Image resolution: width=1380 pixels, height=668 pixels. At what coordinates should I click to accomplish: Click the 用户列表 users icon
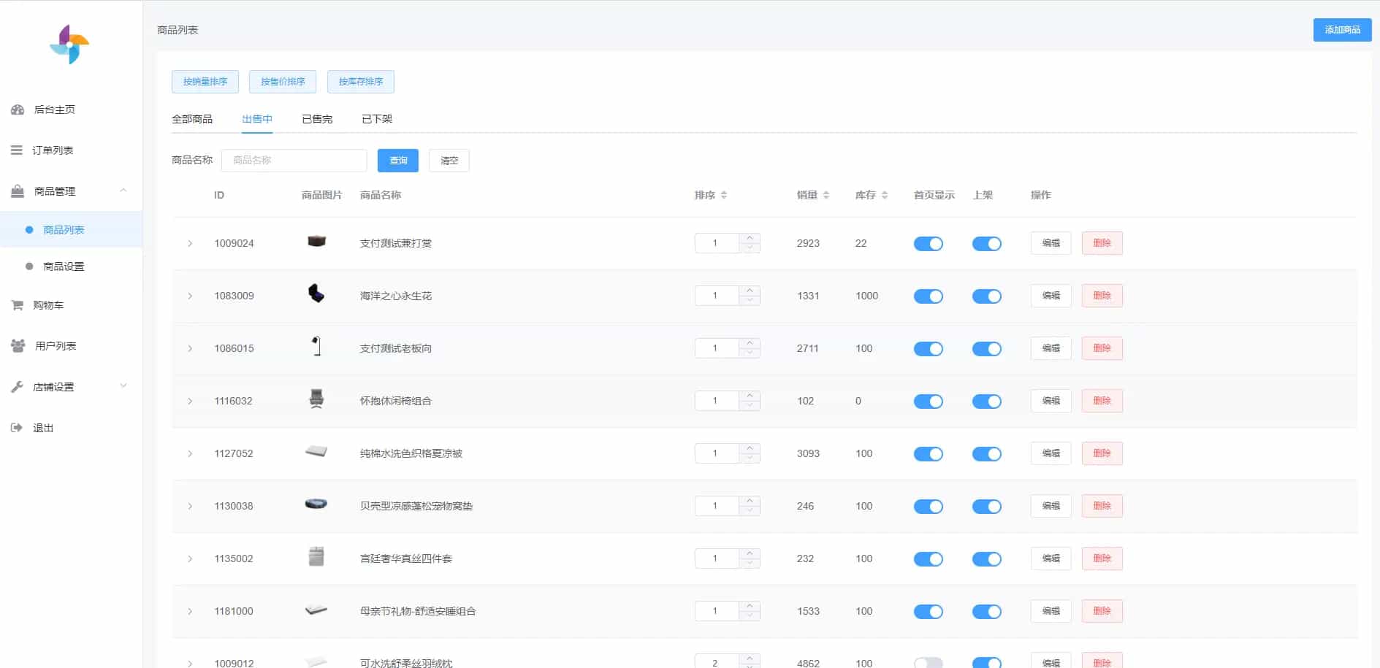(17, 345)
